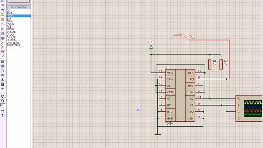
Task: Click oscilloscope channel A pin
Action: click(x=233, y=99)
